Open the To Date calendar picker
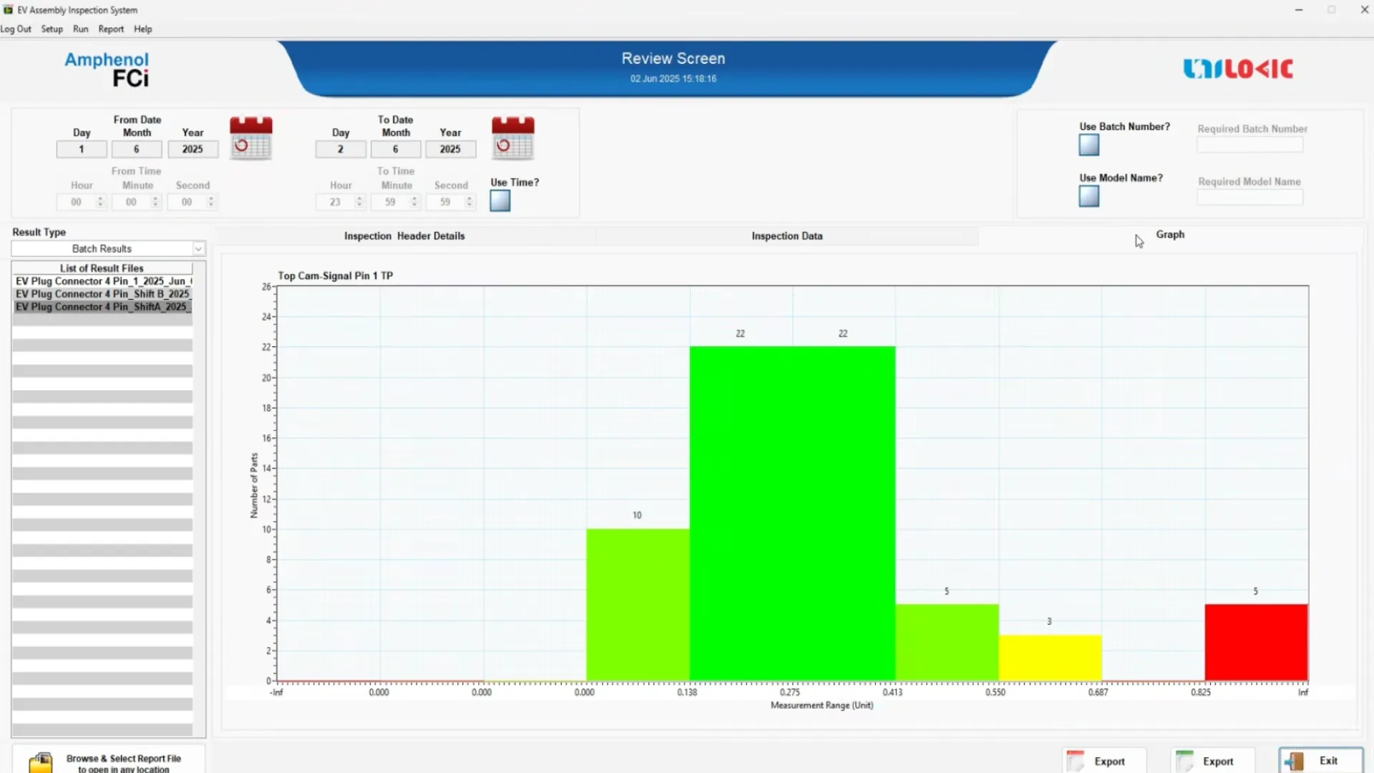This screenshot has width=1374, height=773. pos(512,138)
